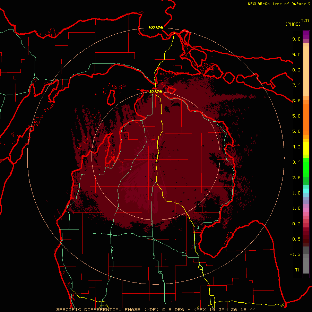Click the 9.8 value on color scale
Viewport: 312px width, 312px height.
click(x=296, y=39)
